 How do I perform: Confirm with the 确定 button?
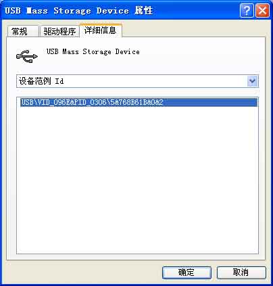point(187,272)
